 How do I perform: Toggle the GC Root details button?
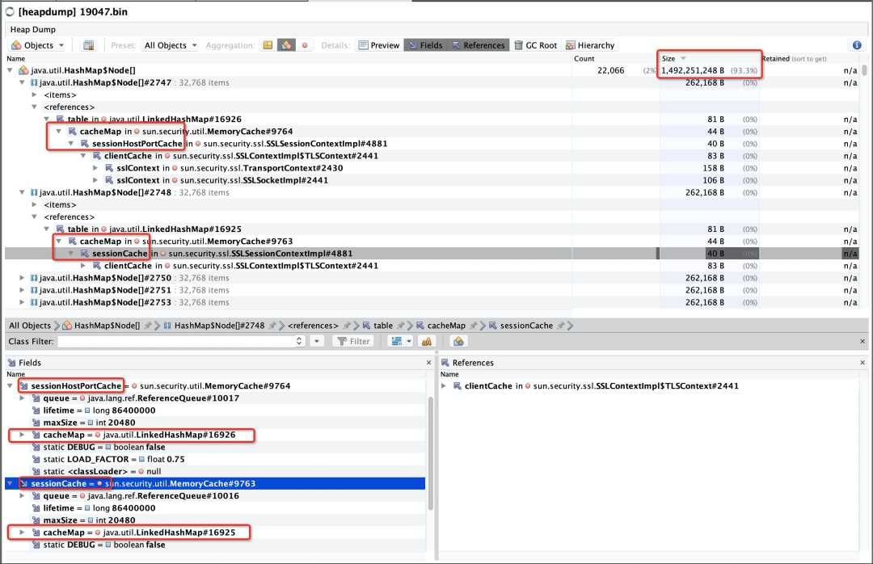(535, 45)
